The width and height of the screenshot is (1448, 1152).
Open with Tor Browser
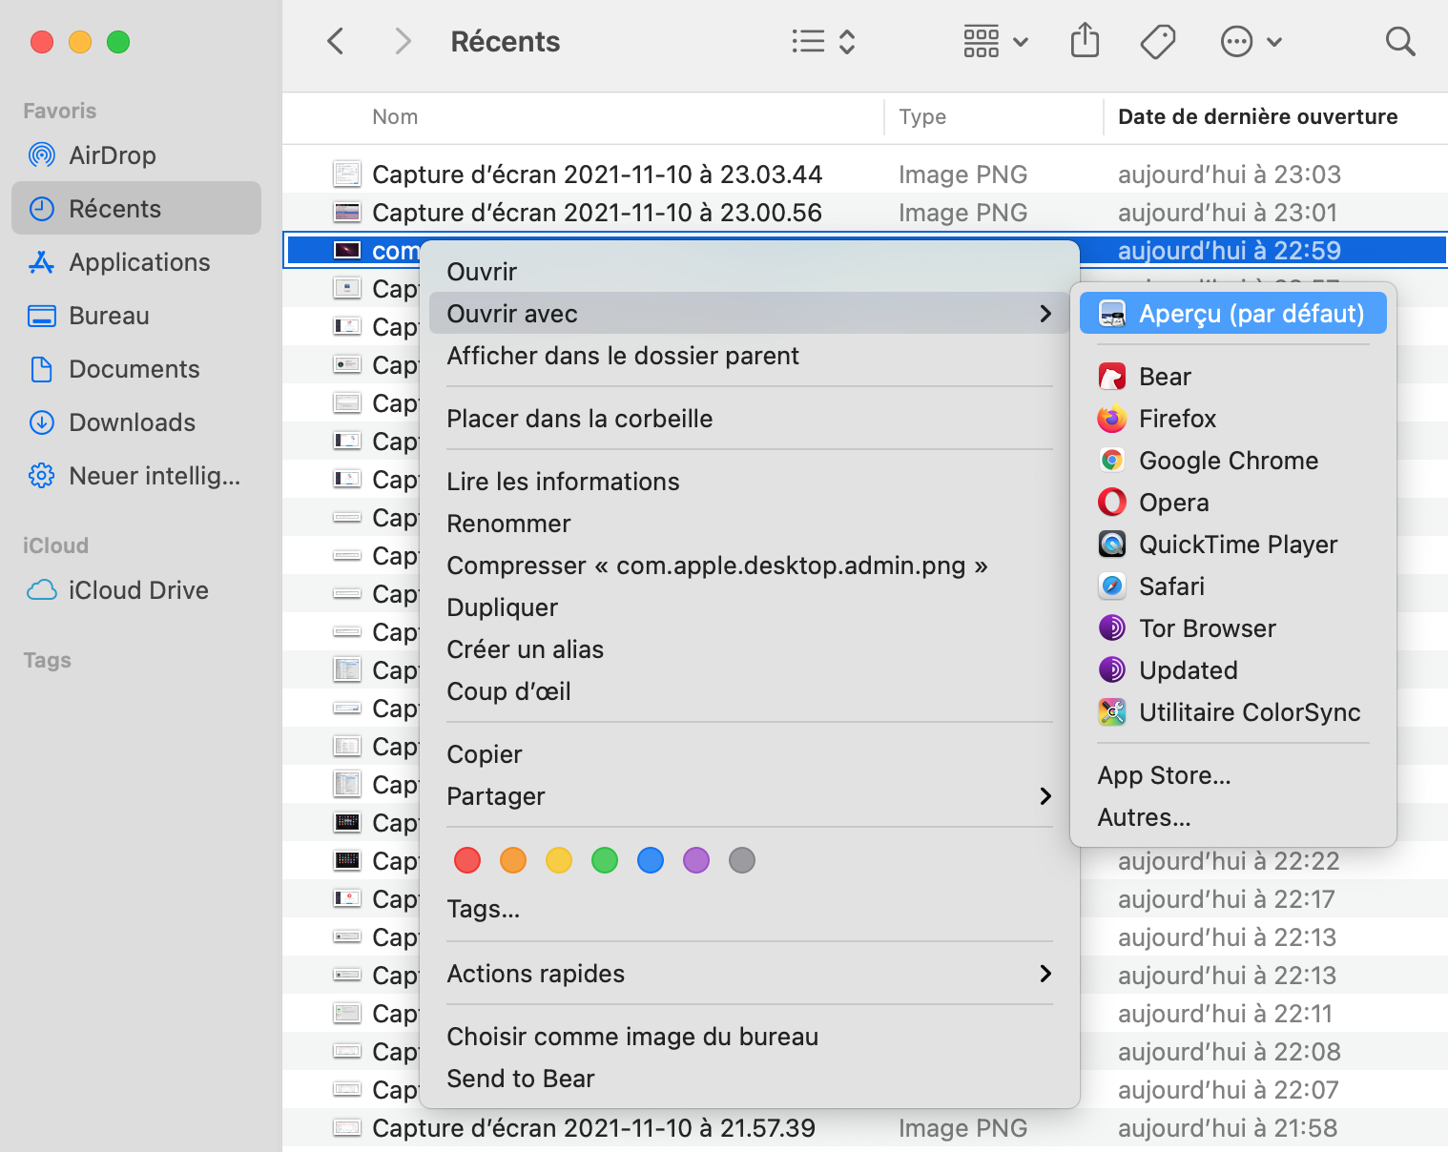[1233, 628]
